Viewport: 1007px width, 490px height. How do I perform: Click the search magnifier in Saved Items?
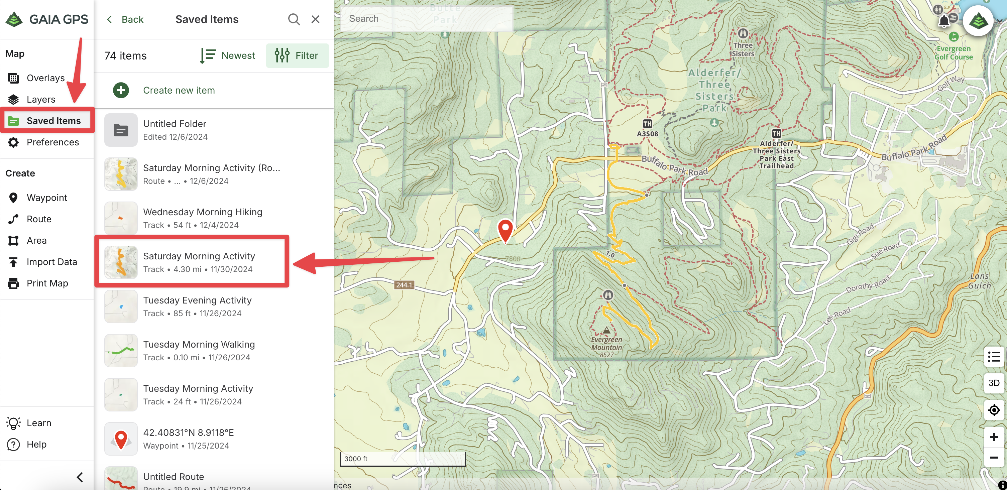coord(294,19)
